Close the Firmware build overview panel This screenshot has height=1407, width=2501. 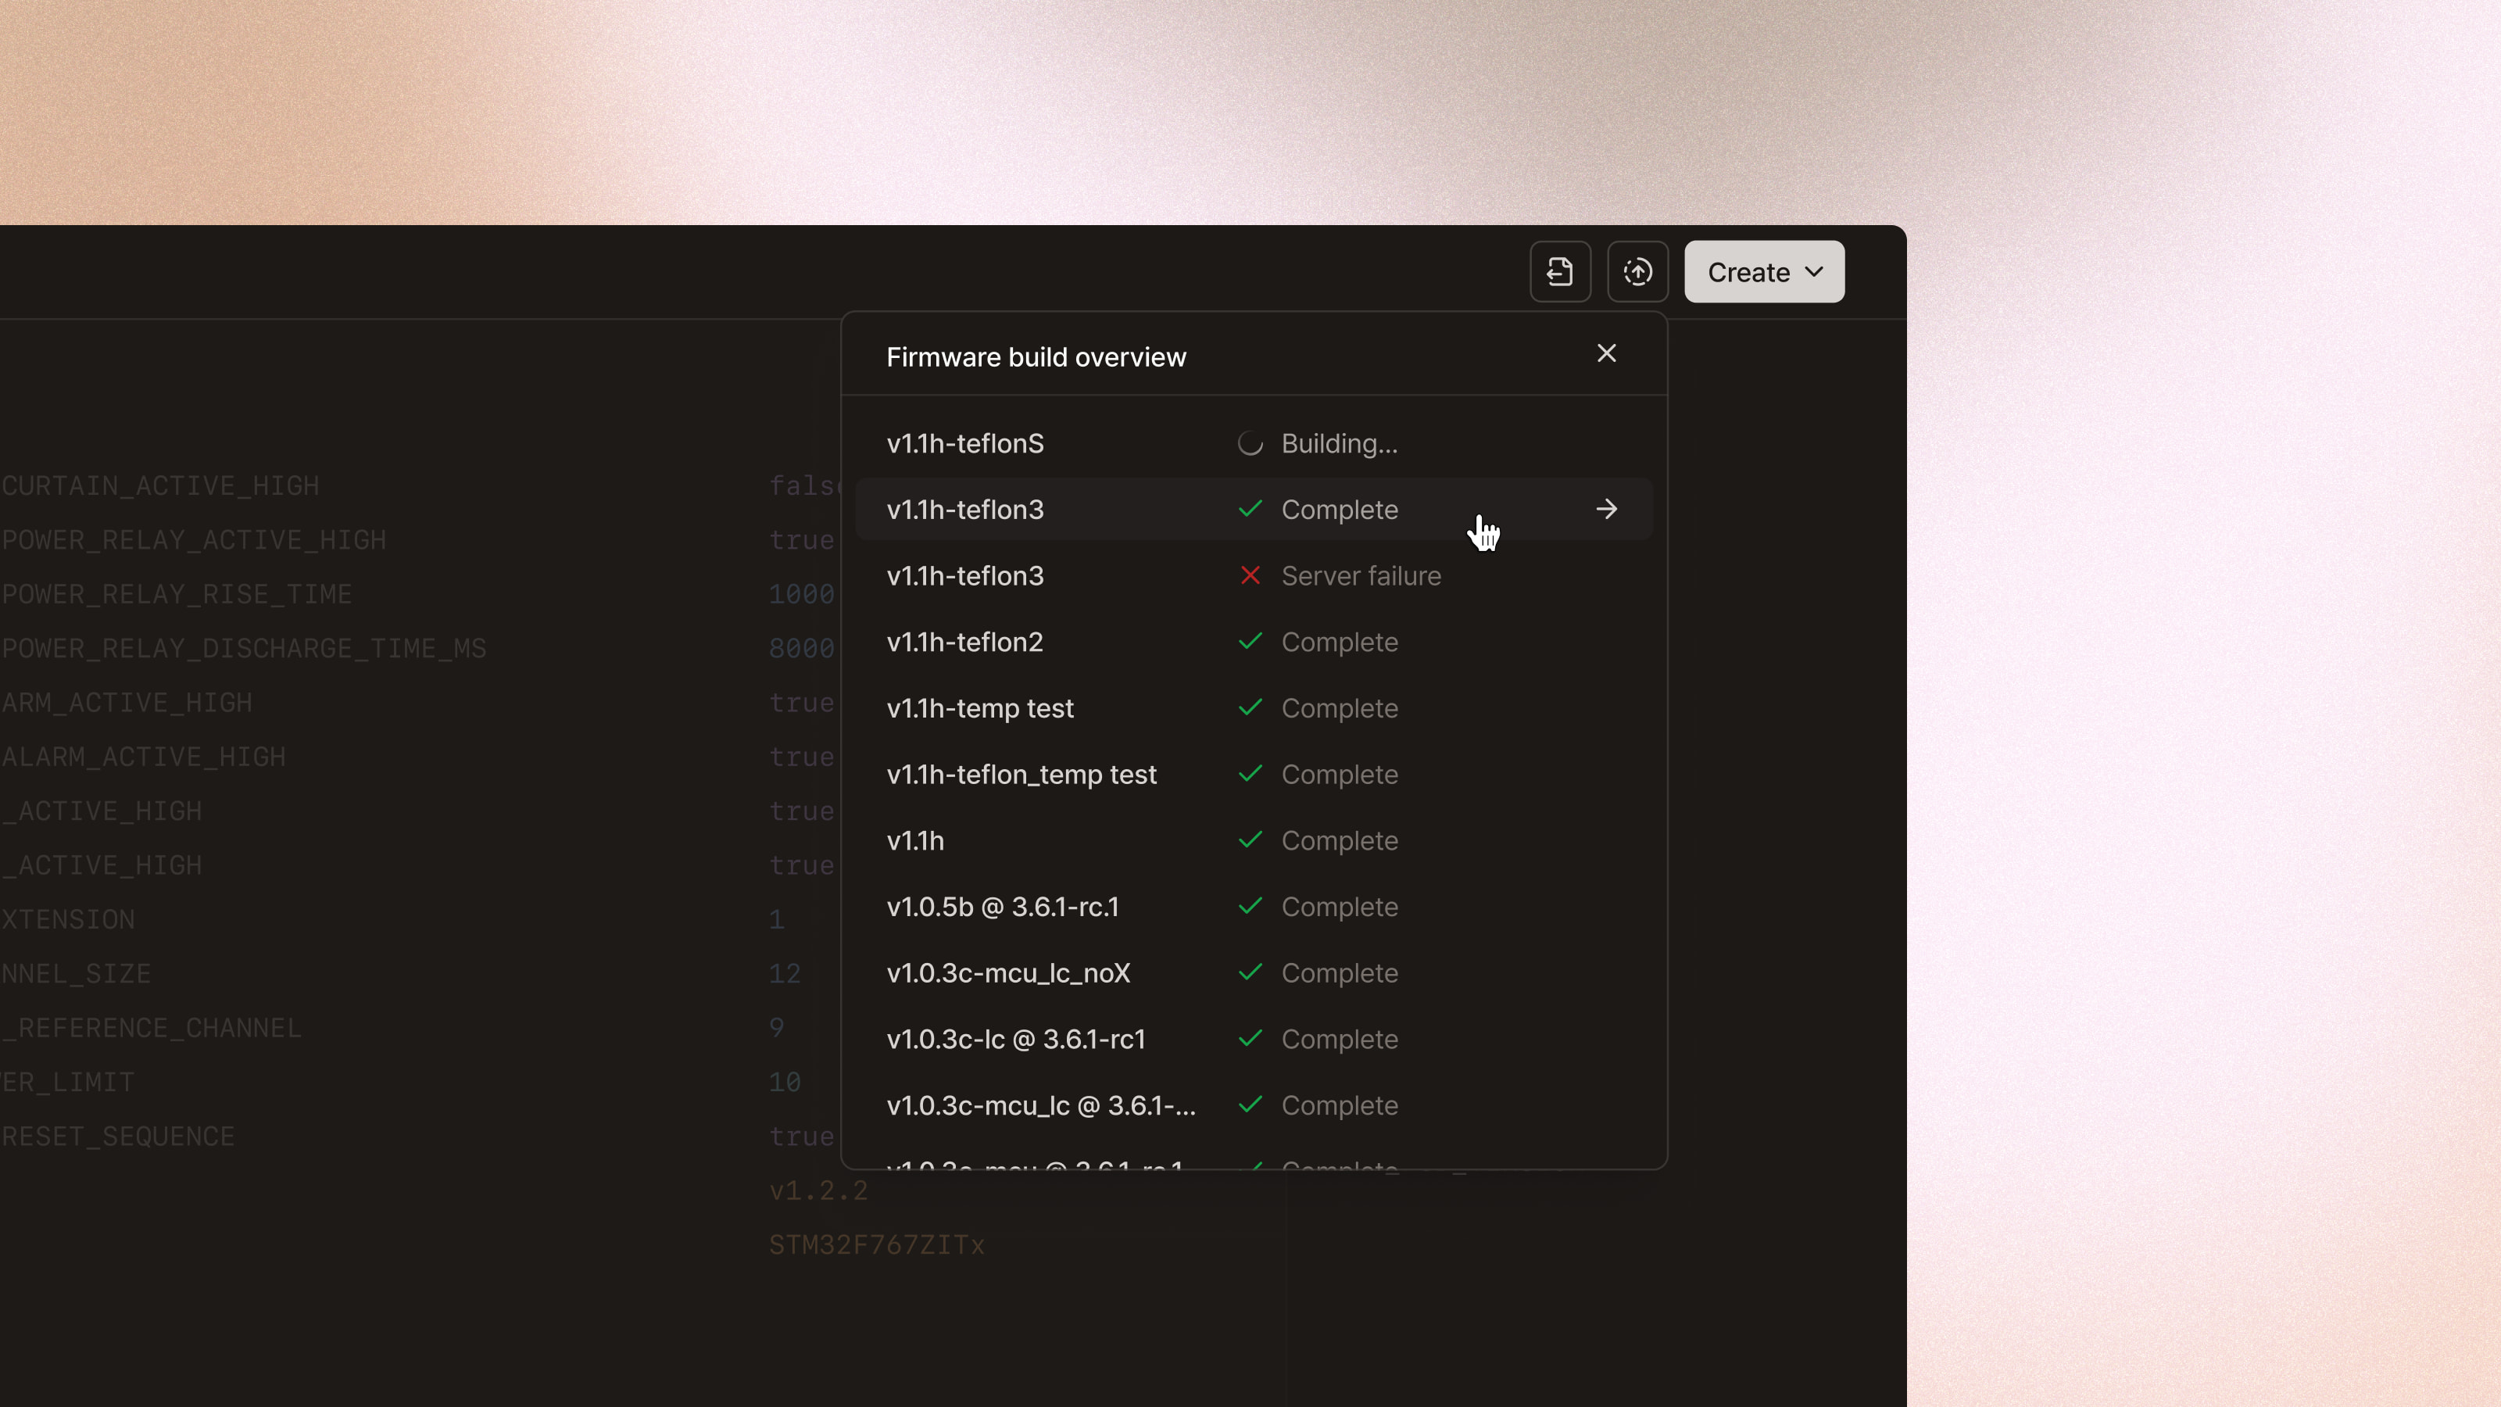1606,353
